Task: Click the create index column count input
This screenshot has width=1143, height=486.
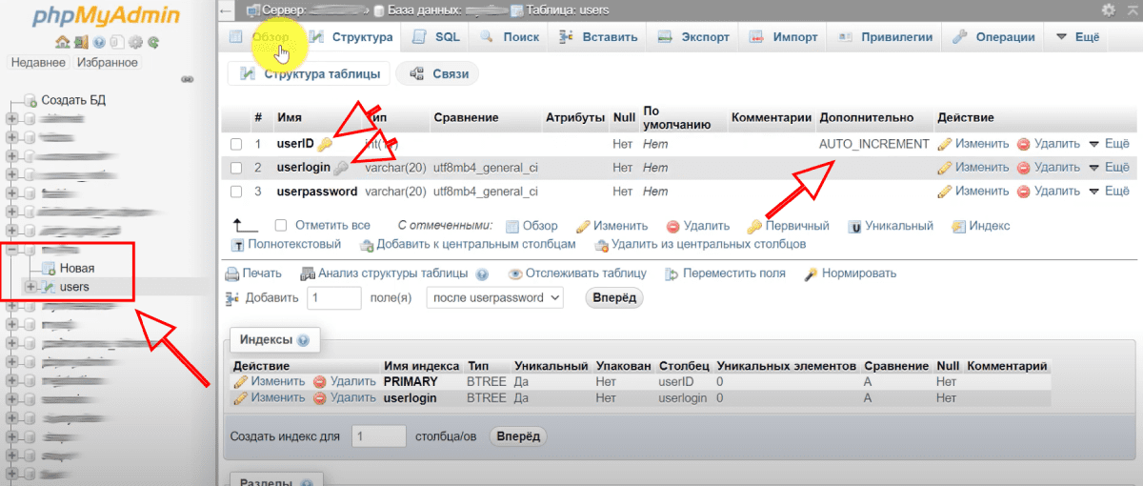Action: click(379, 436)
